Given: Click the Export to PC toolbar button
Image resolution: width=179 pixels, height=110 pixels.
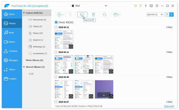Looking at the screenshot, I should [82, 15].
